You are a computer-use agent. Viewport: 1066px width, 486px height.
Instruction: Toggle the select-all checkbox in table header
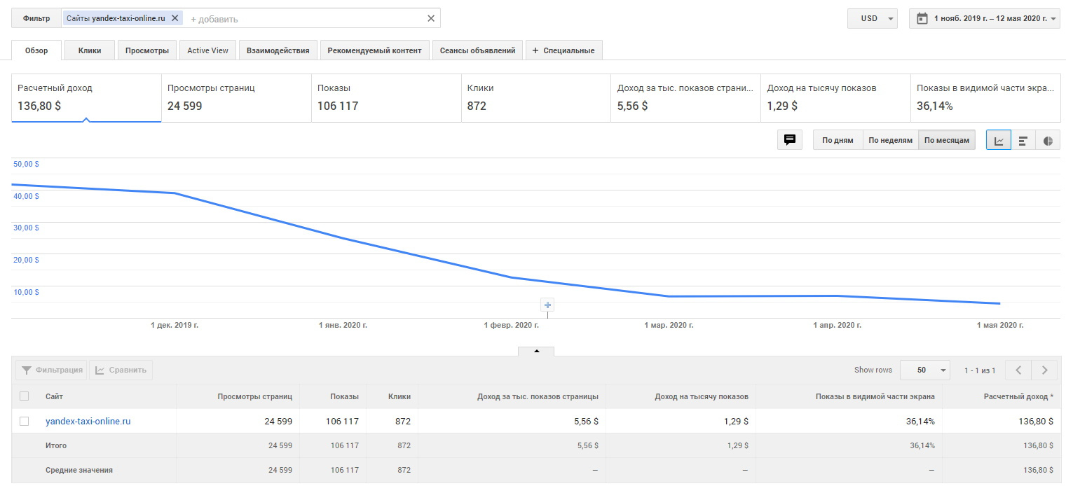tap(25, 396)
